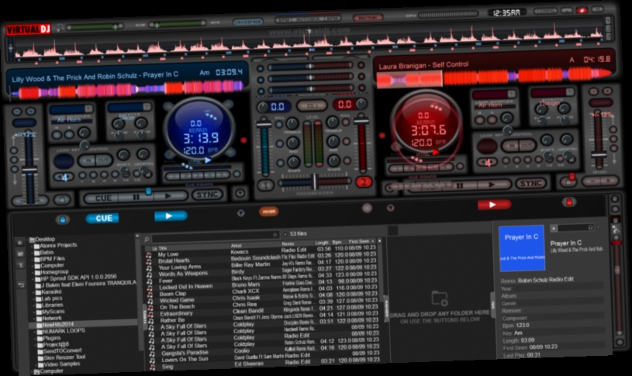Open the left deck effects dropdown
The height and width of the screenshot is (376, 632).
[x=147, y=107]
